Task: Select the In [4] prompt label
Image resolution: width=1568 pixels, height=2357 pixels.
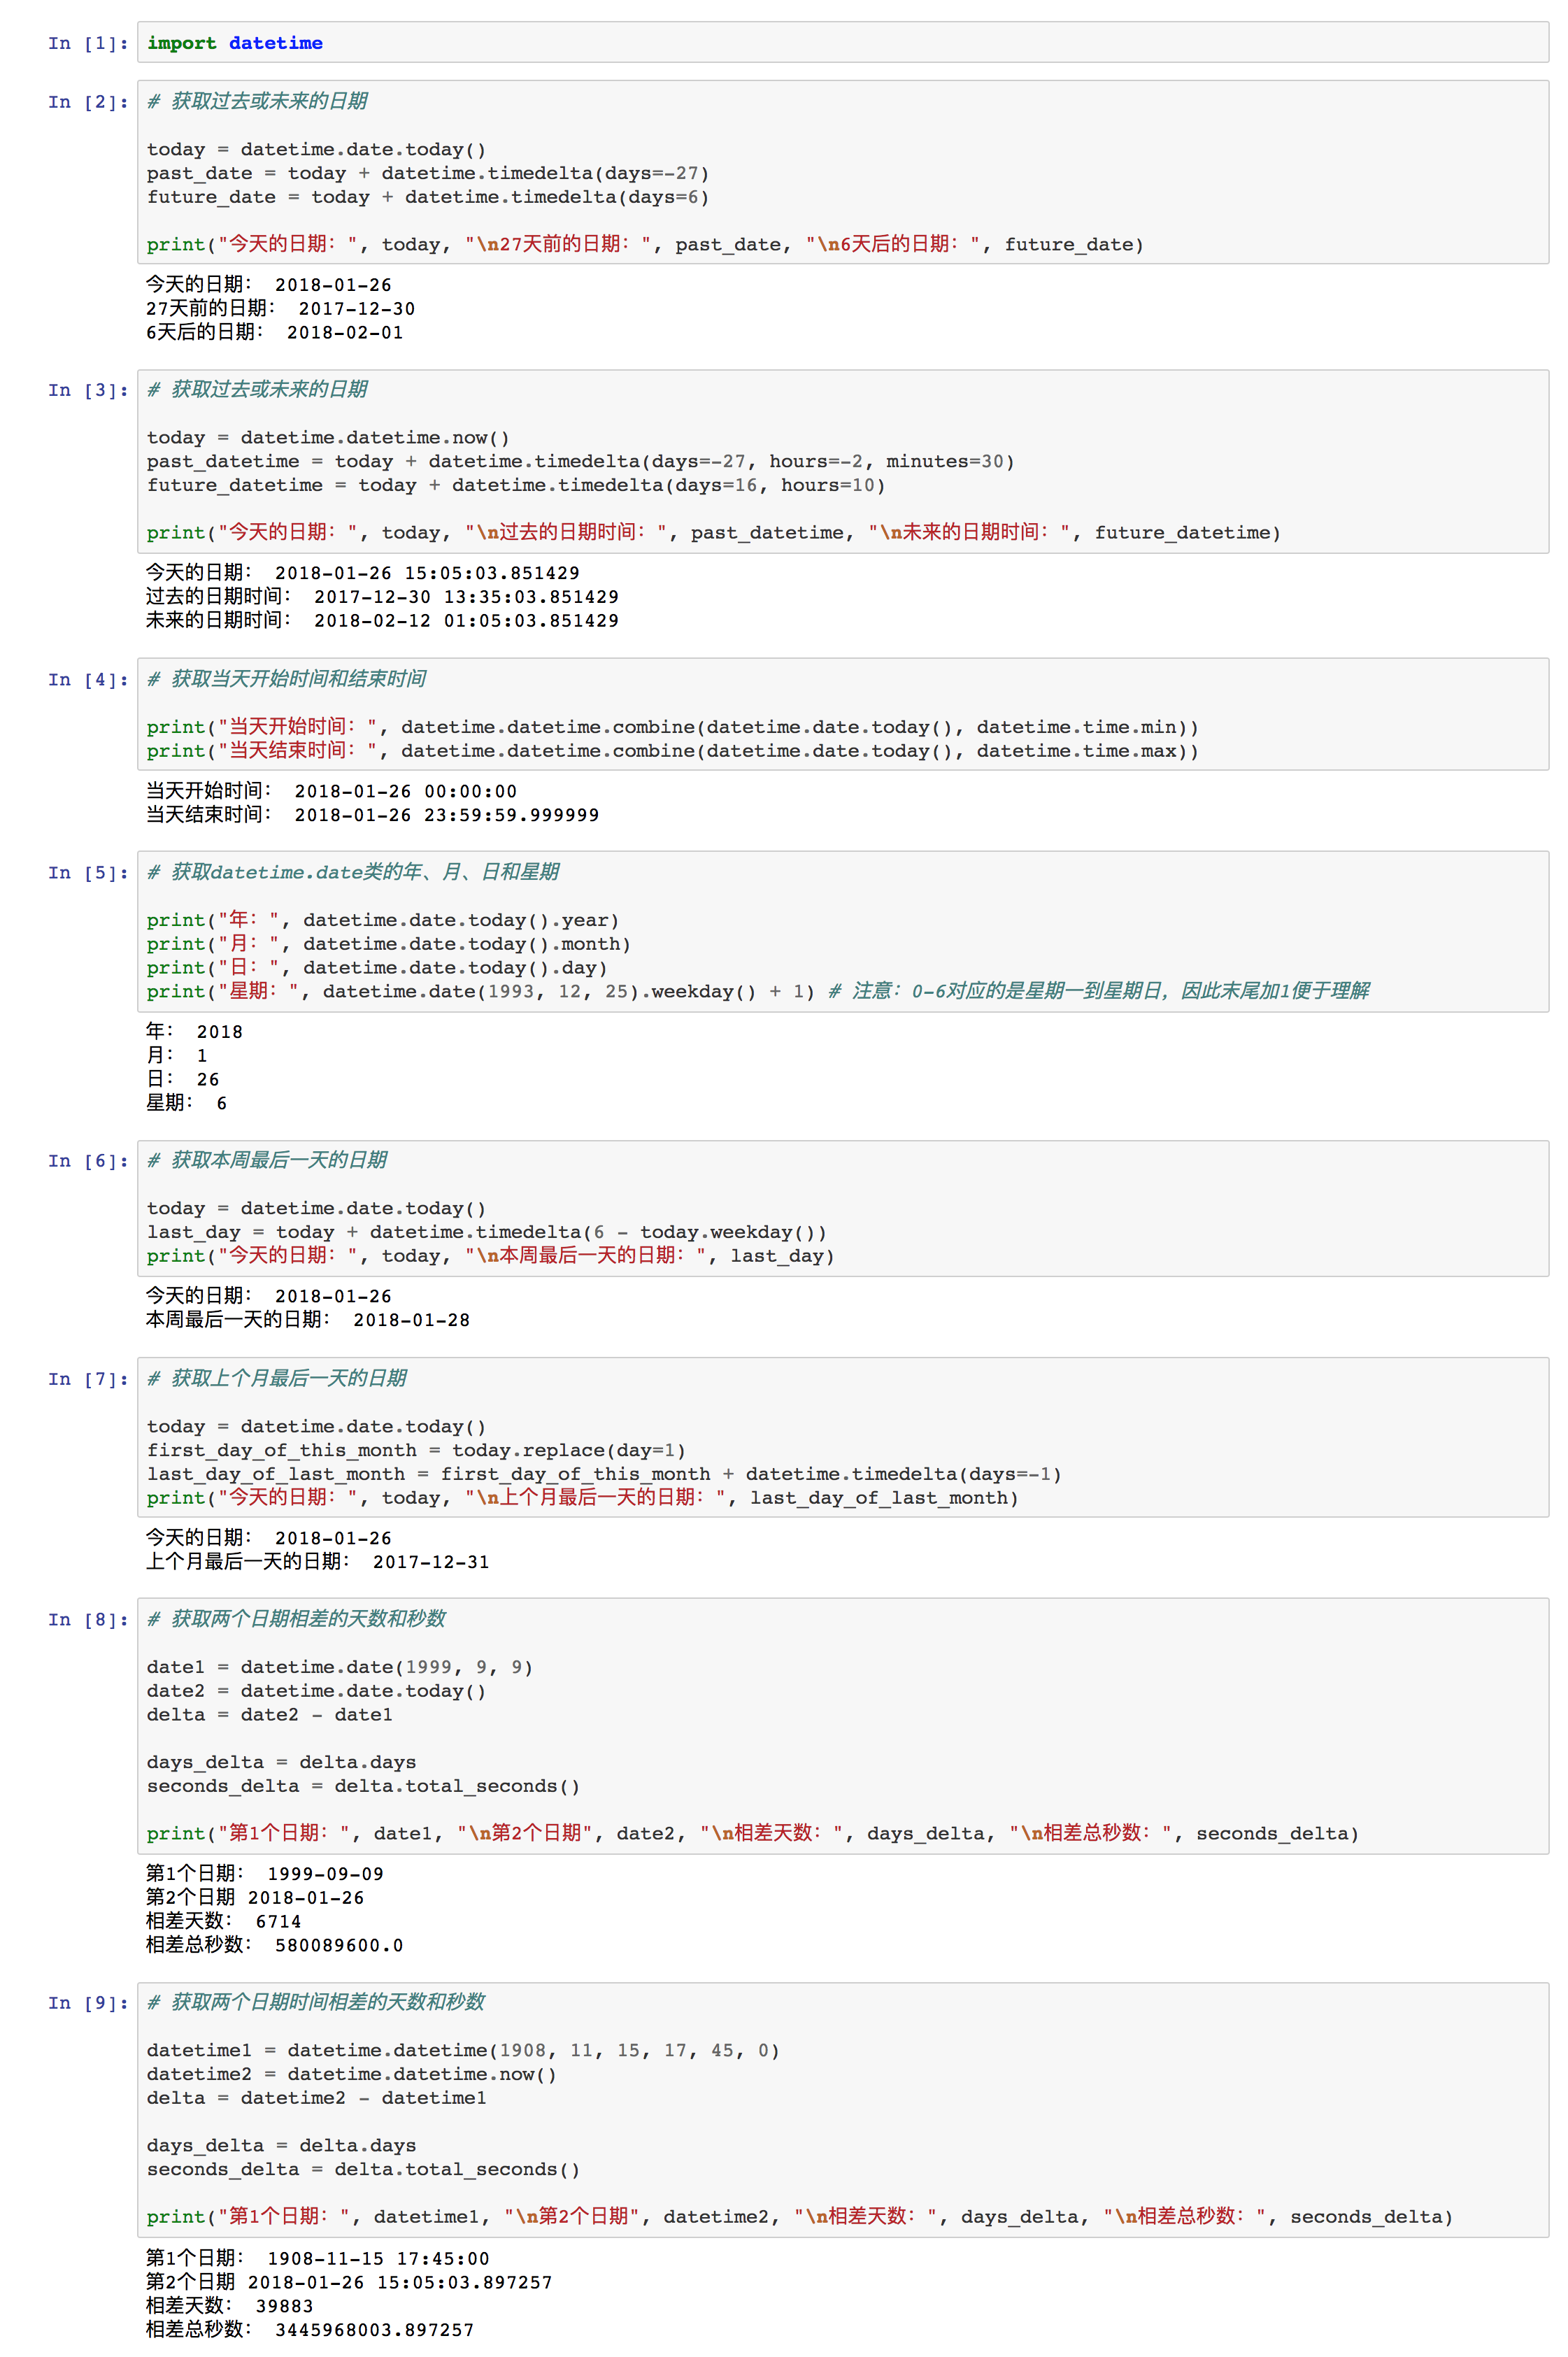Action: pyautogui.click(x=88, y=680)
